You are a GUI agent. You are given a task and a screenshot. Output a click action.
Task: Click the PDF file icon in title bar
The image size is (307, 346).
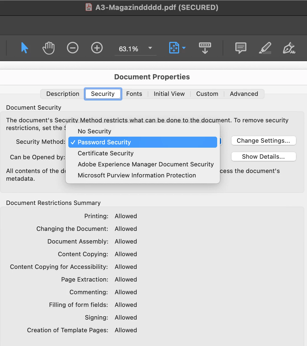point(89,7)
